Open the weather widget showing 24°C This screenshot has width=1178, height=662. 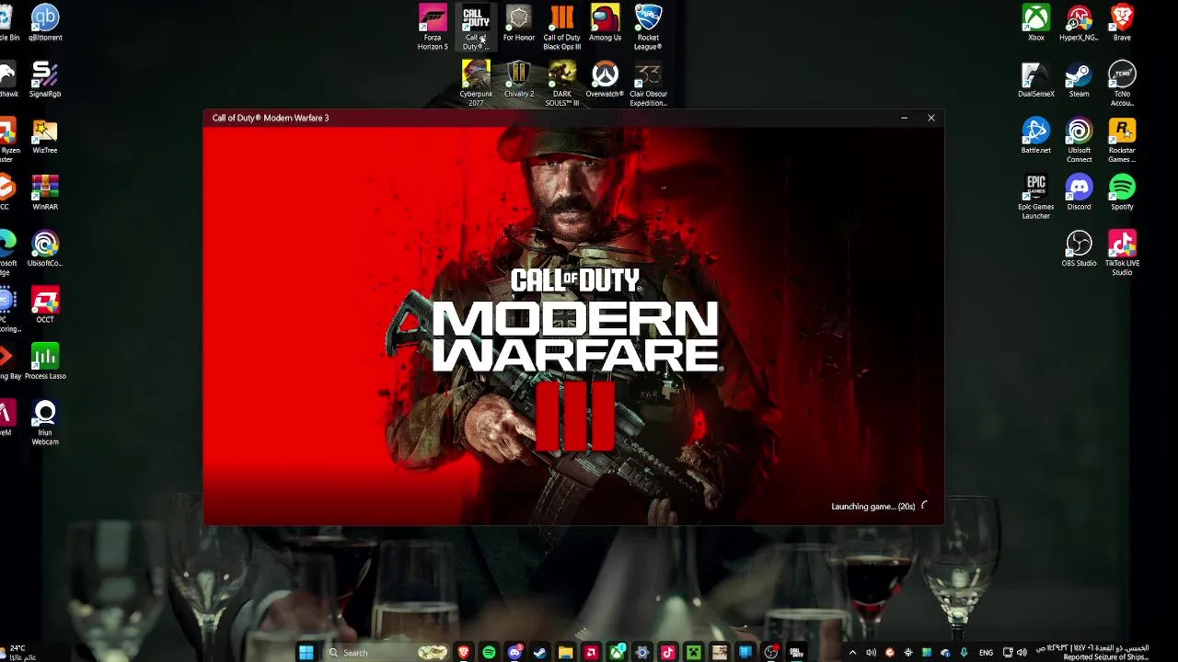(x=18, y=652)
